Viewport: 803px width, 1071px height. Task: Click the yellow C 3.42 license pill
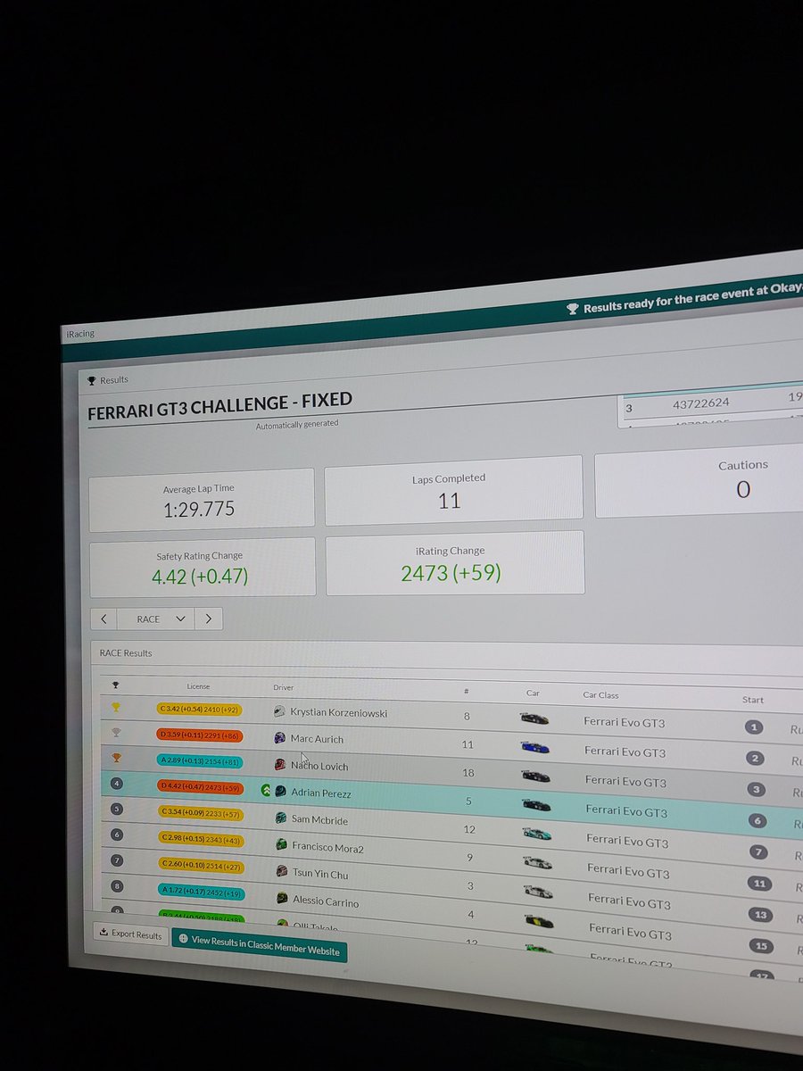[199, 710]
